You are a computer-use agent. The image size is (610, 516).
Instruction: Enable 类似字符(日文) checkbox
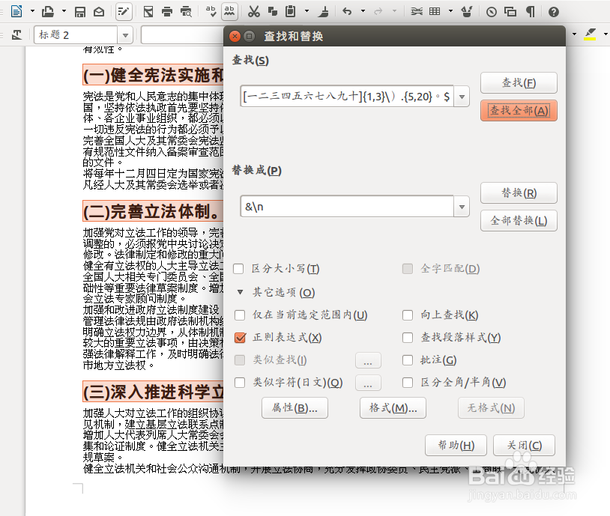pos(240,383)
